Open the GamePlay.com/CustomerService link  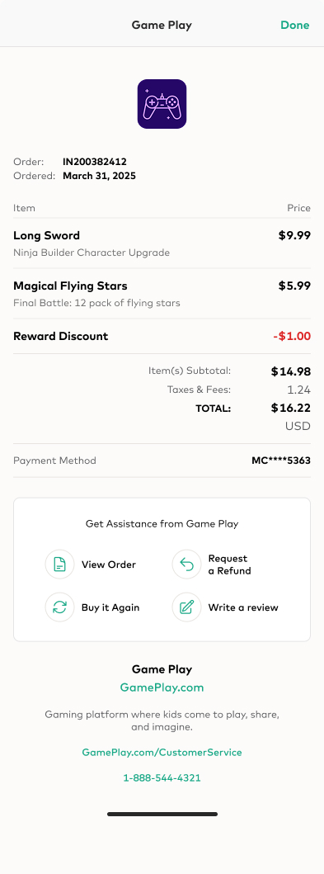pyautogui.click(x=162, y=752)
